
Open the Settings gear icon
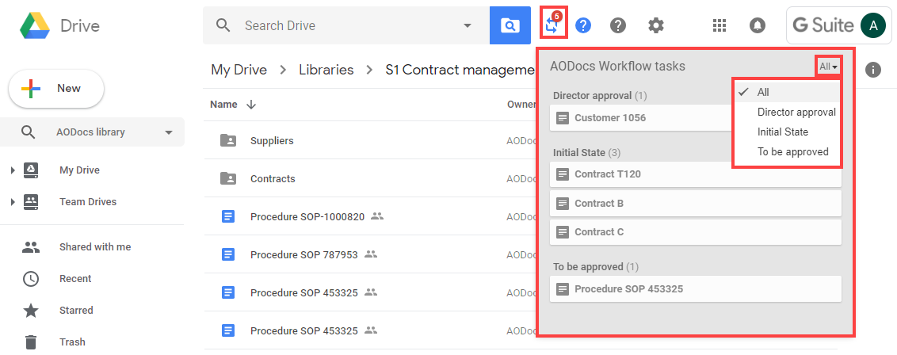(656, 25)
